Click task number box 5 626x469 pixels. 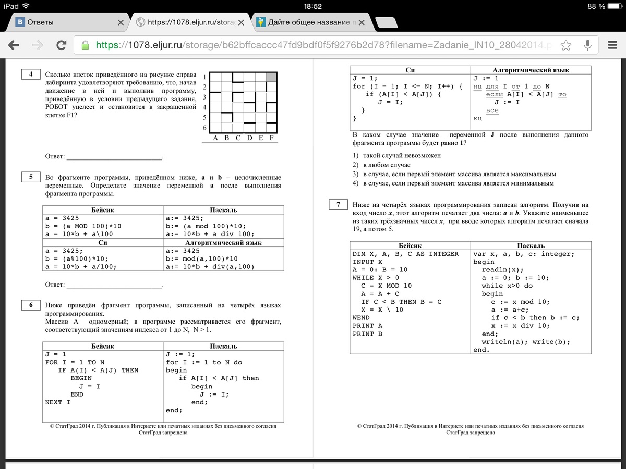tap(31, 177)
